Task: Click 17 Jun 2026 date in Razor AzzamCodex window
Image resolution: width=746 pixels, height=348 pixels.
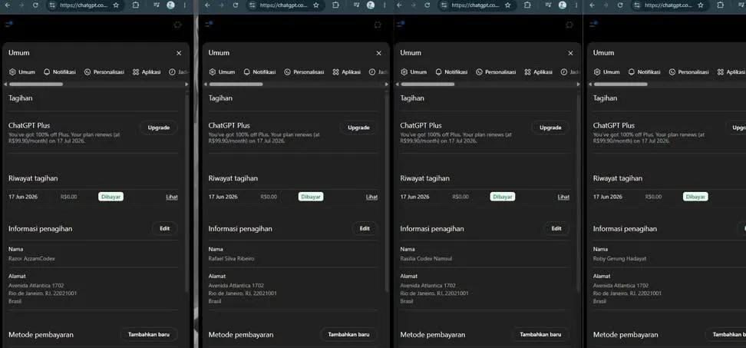Action: point(23,197)
